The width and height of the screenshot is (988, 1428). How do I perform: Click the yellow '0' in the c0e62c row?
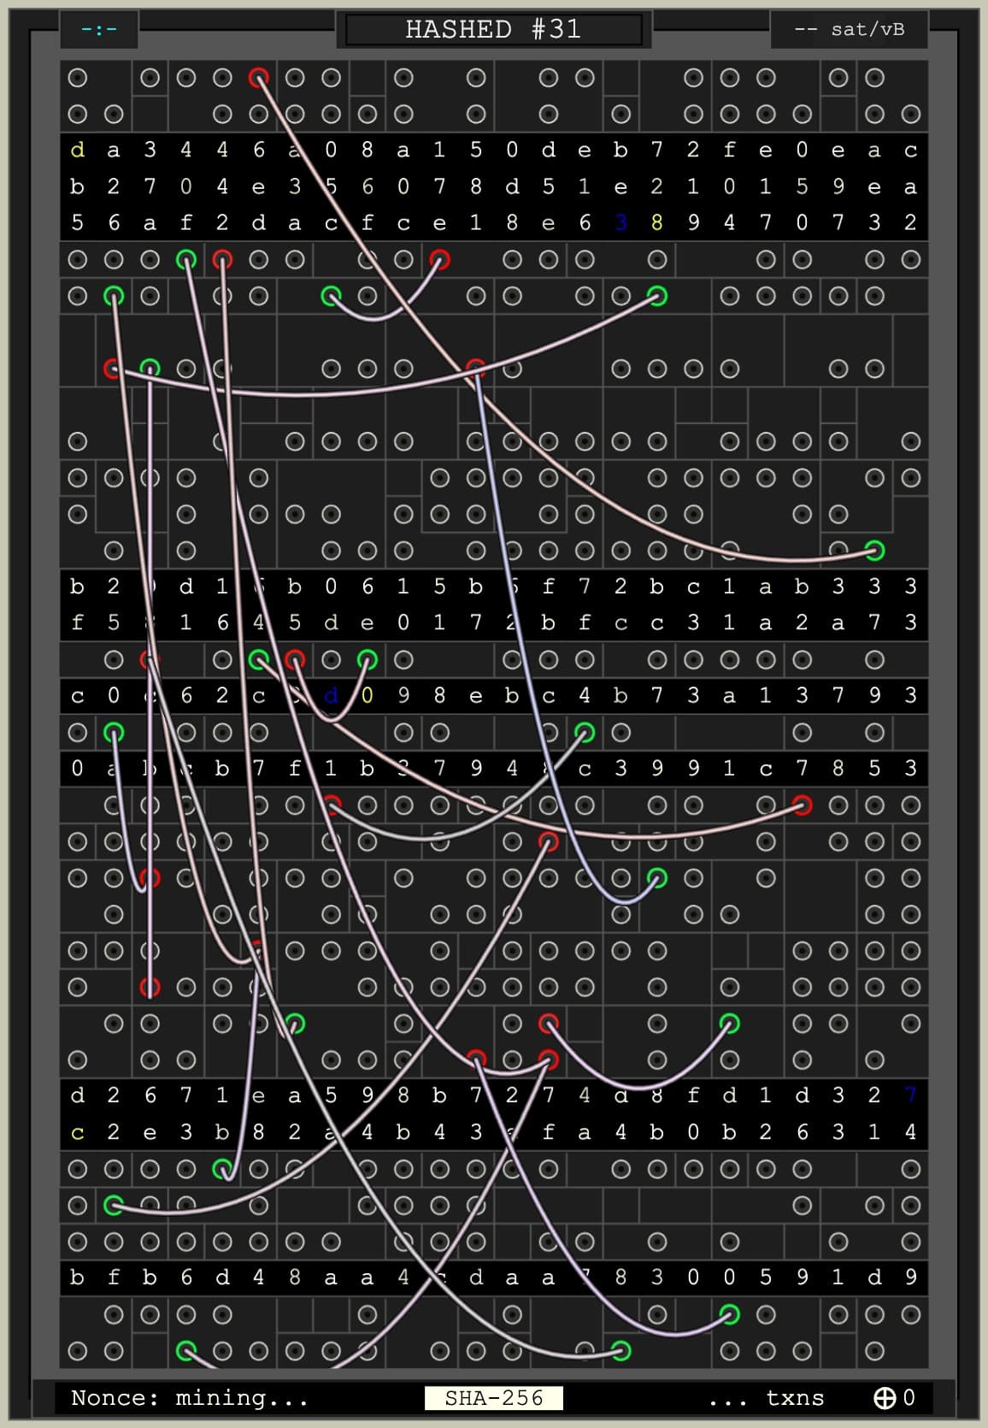[367, 696]
